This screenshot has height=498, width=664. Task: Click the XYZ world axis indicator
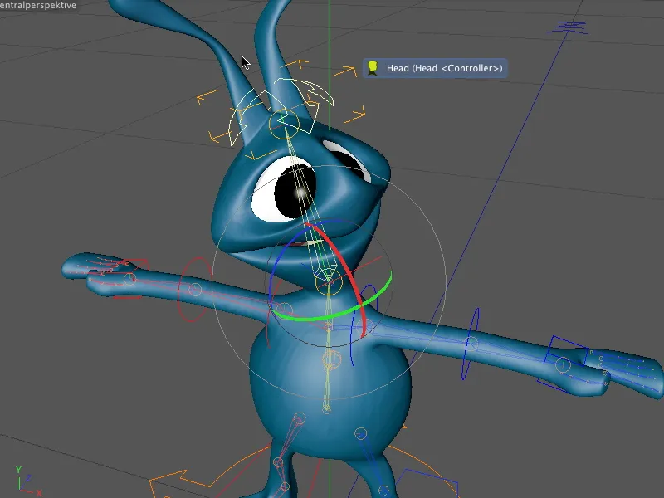(27, 481)
